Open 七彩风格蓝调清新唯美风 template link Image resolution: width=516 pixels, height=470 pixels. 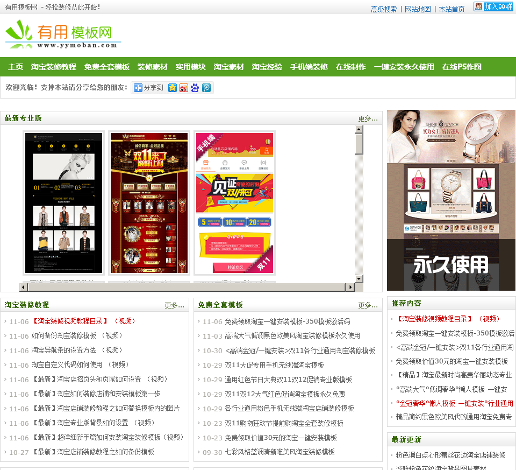279,452
